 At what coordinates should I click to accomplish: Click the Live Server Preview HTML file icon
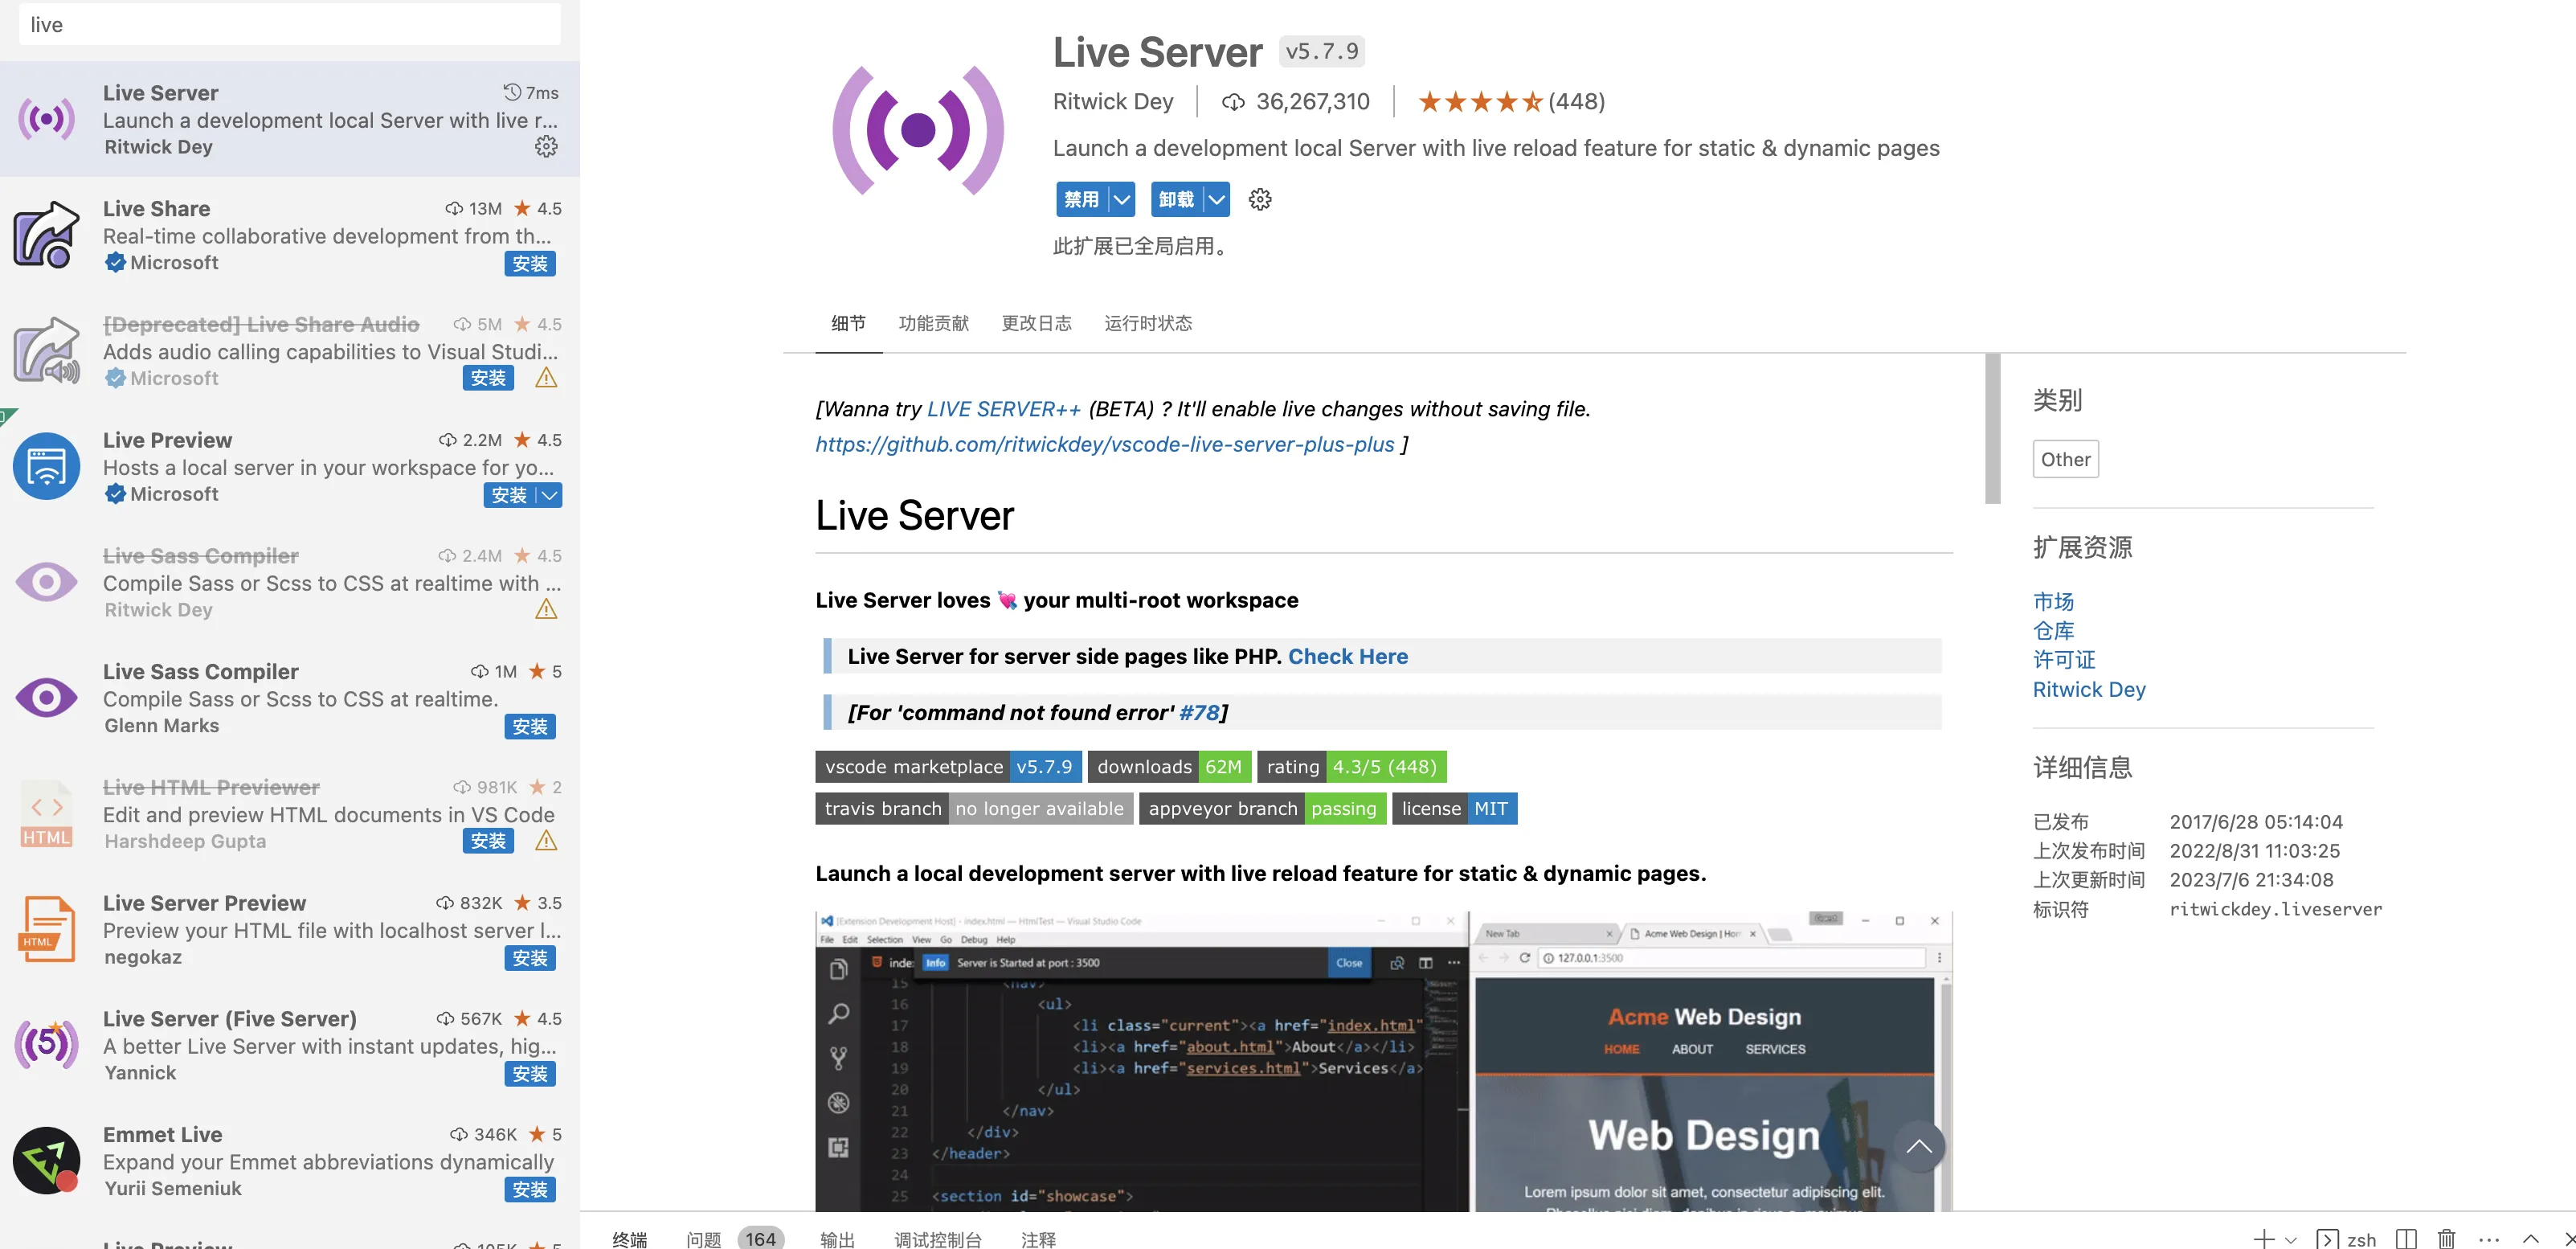[46, 930]
